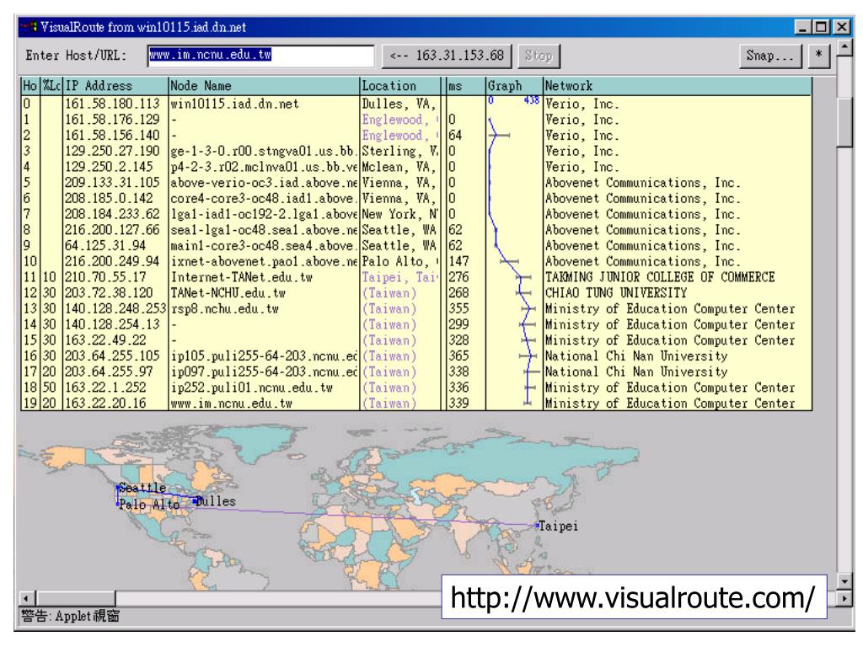Click IP address 208.185.0.142
Viewport: 863px width, 647px height.
point(109,199)
